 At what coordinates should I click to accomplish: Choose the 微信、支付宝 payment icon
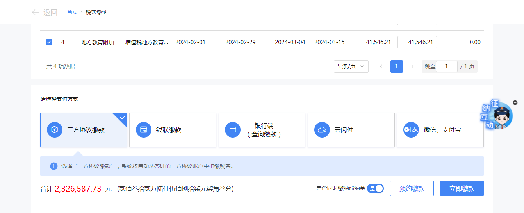point(411,130)
